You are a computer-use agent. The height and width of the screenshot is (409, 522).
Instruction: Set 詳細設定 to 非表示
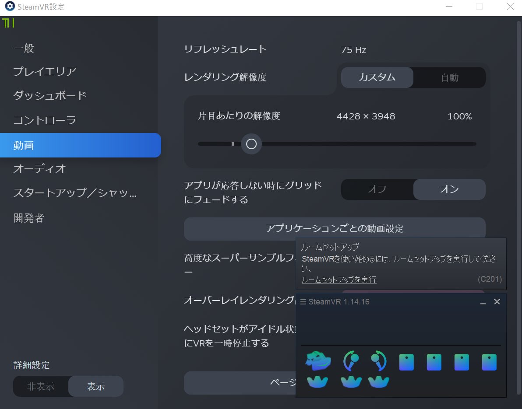(41, 386)
